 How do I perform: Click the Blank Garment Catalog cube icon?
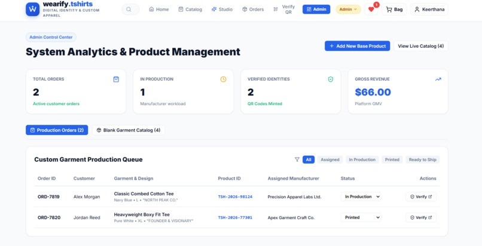click(99, 130)
